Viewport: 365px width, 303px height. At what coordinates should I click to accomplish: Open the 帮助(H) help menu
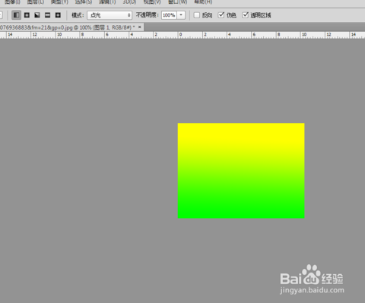click(x=203, y=2)
